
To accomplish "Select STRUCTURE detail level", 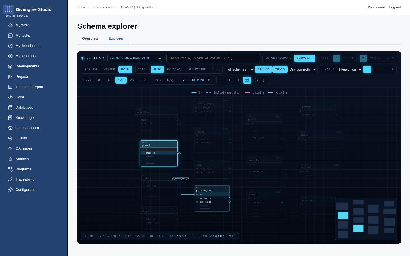I will coord(197,69).
